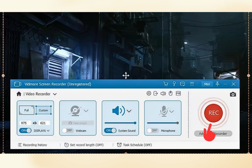Open the settings gear icon

point(149,93)
